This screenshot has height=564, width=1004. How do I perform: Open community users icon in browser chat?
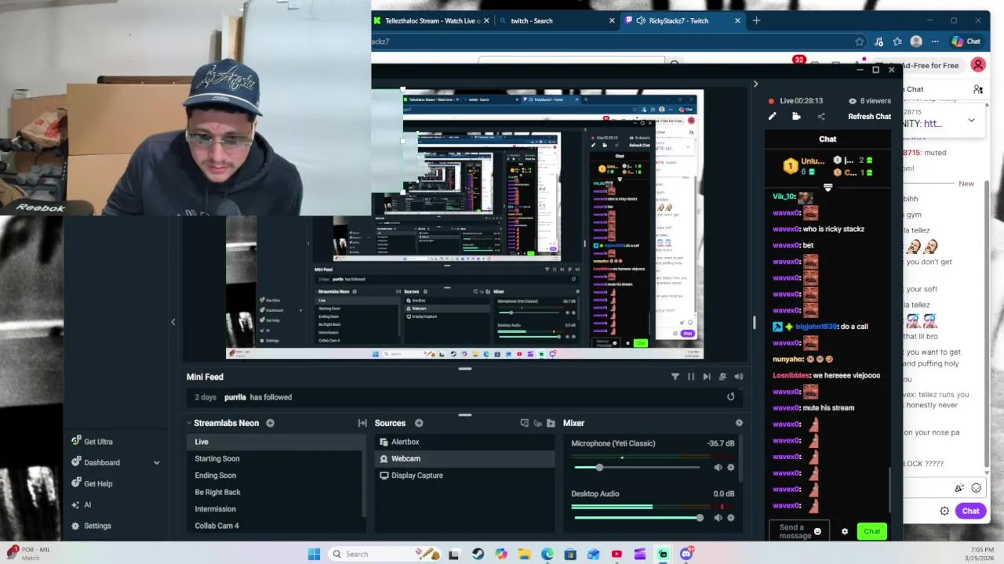click(x=978, y=89)
